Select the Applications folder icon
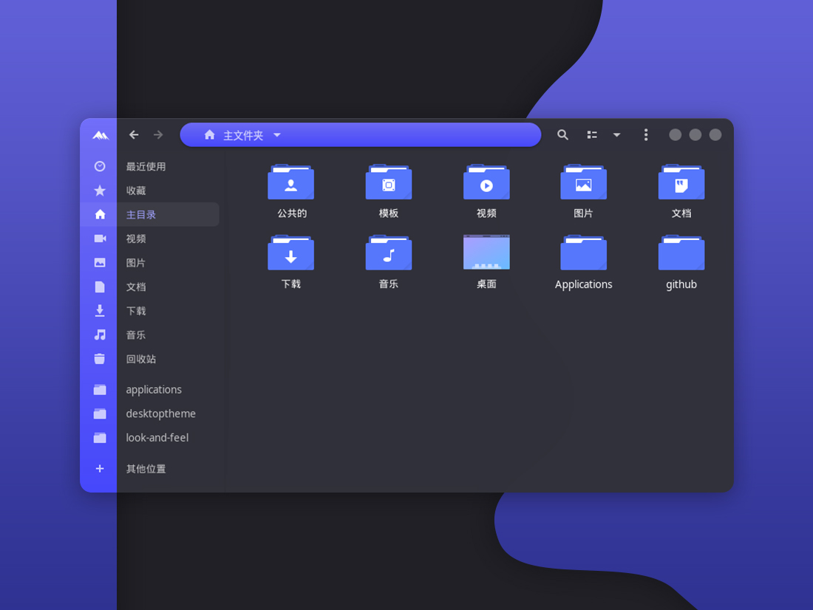Screen dimensions: 813x610 point(583,253)
